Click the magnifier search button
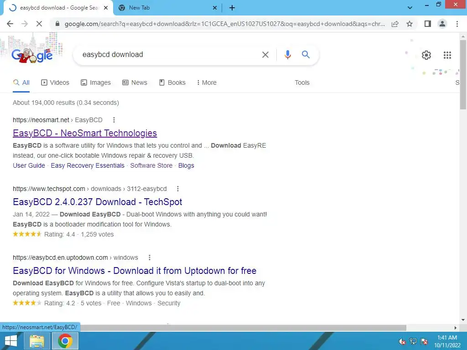The height and width of the screenshot is (350, 467). point(306,55)
